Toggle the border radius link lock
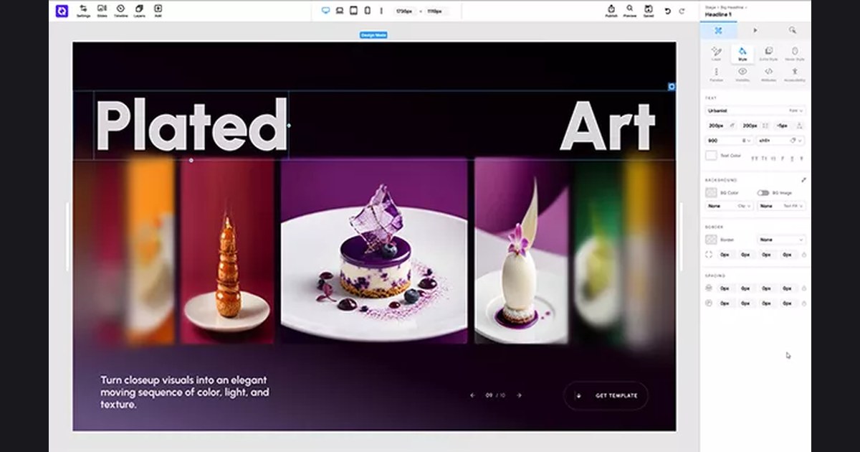The width and height of the screenshot is (860, 452). coord(804,255)
